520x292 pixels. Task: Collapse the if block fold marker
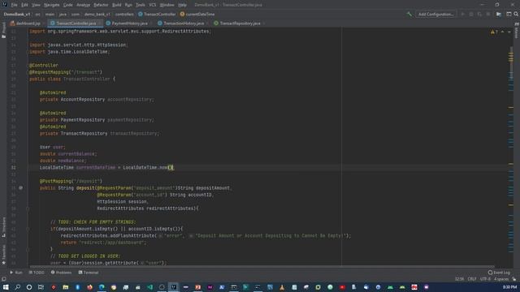[28, 229]
